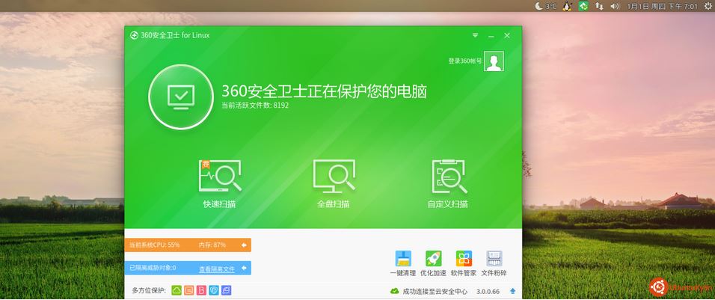Click the pink B protection icon

pos(201,290)
